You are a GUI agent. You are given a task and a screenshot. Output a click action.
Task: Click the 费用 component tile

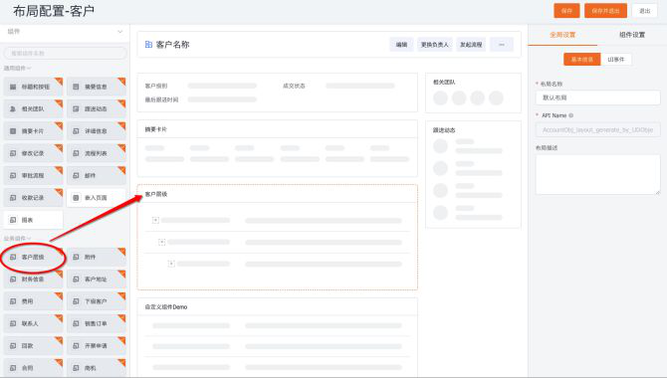[x=33, y=301]
